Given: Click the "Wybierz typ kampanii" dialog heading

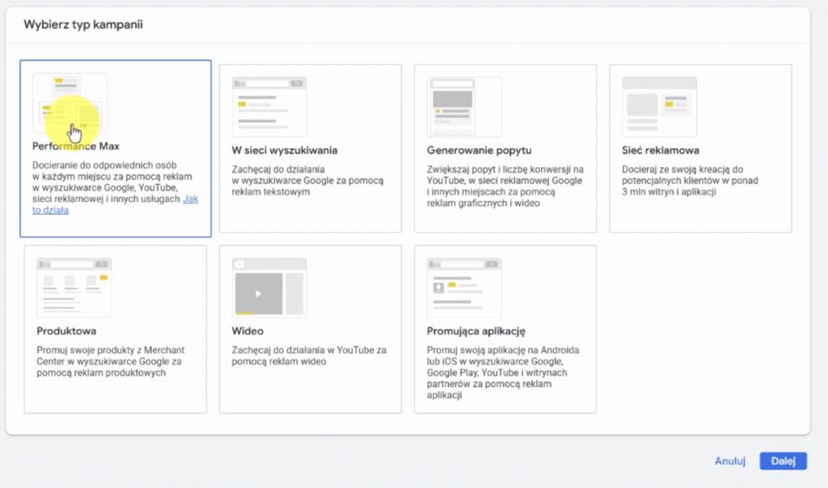Looking at the screenshot, I should click(x=83, y=24).
